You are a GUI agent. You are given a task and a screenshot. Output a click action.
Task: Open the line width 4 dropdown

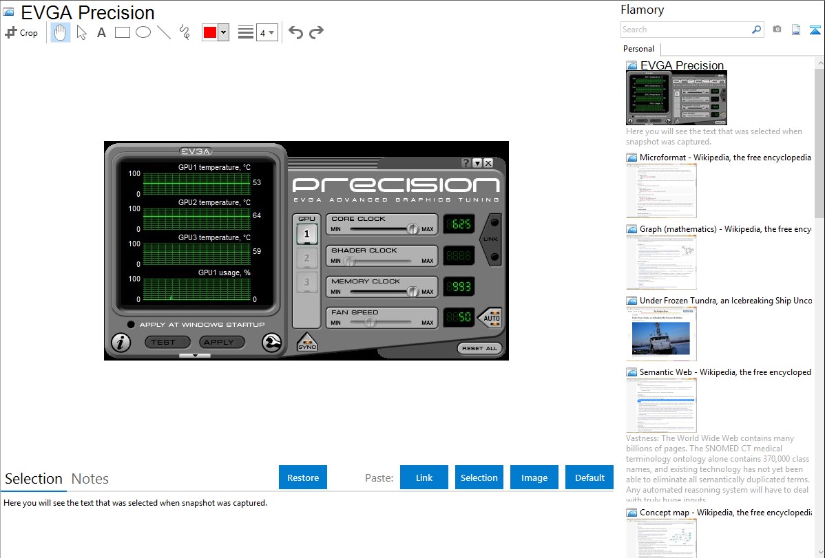coord(267,32)
